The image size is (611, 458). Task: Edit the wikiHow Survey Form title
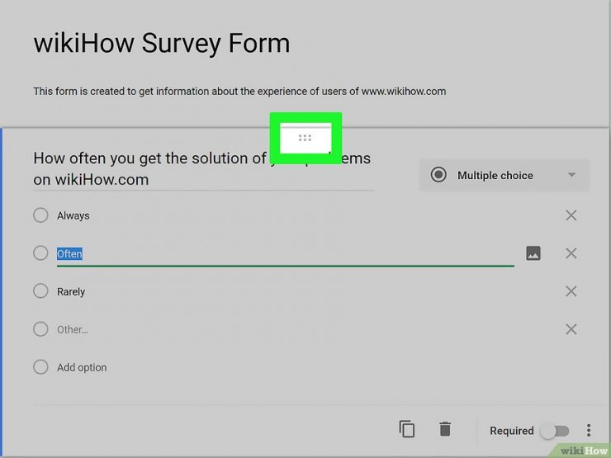(x=162, y=43)
